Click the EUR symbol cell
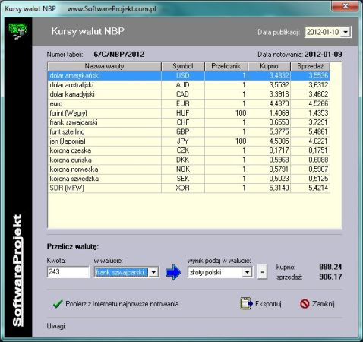The height and width of the screenshot is (342, 363). pos(183,103)
